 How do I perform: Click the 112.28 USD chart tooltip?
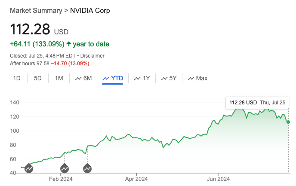258,103
